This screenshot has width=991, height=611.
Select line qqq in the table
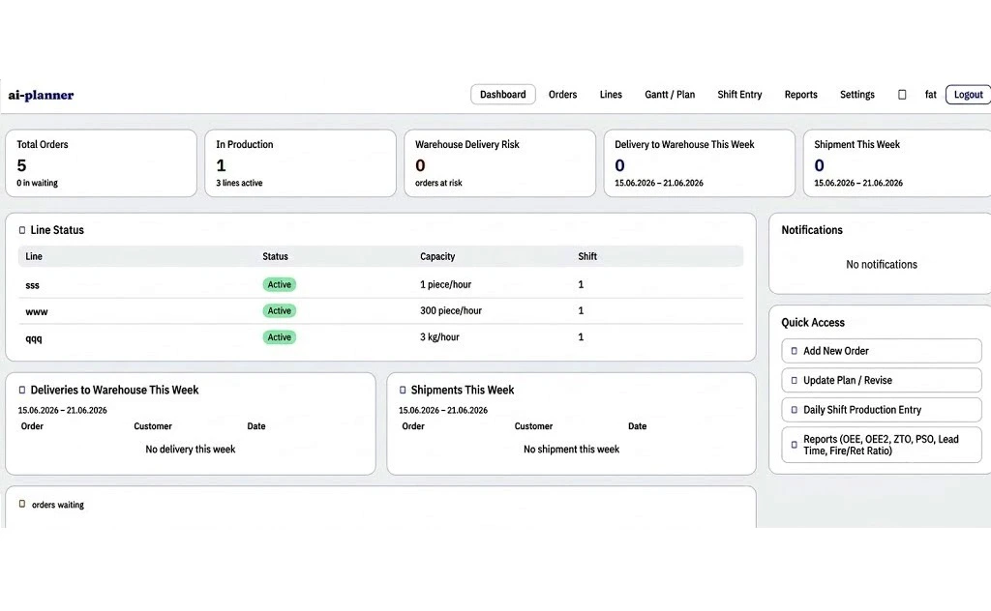(380, 337)
